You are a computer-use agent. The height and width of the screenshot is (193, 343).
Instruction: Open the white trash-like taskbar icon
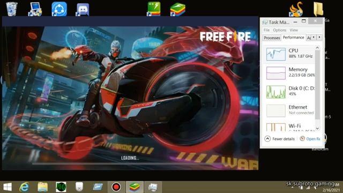pos(79,187)
